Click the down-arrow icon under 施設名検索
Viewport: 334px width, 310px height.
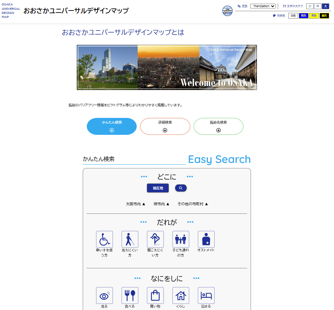click(x=218, y=130)
